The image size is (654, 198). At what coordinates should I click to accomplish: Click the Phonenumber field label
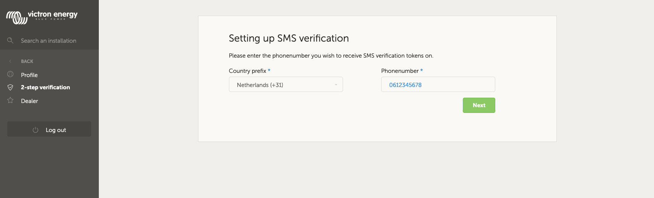point(399,71)
